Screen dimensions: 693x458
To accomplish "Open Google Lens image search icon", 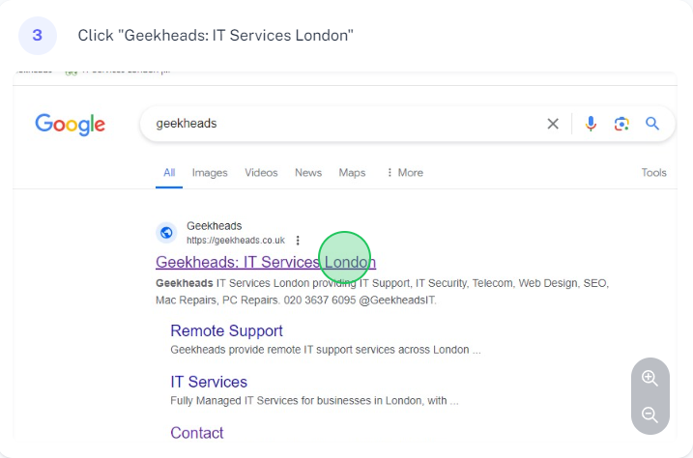I will pos(621,124).
